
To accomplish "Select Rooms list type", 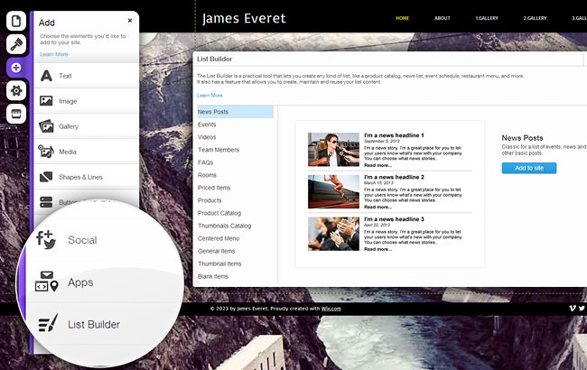I will point(207,175).
